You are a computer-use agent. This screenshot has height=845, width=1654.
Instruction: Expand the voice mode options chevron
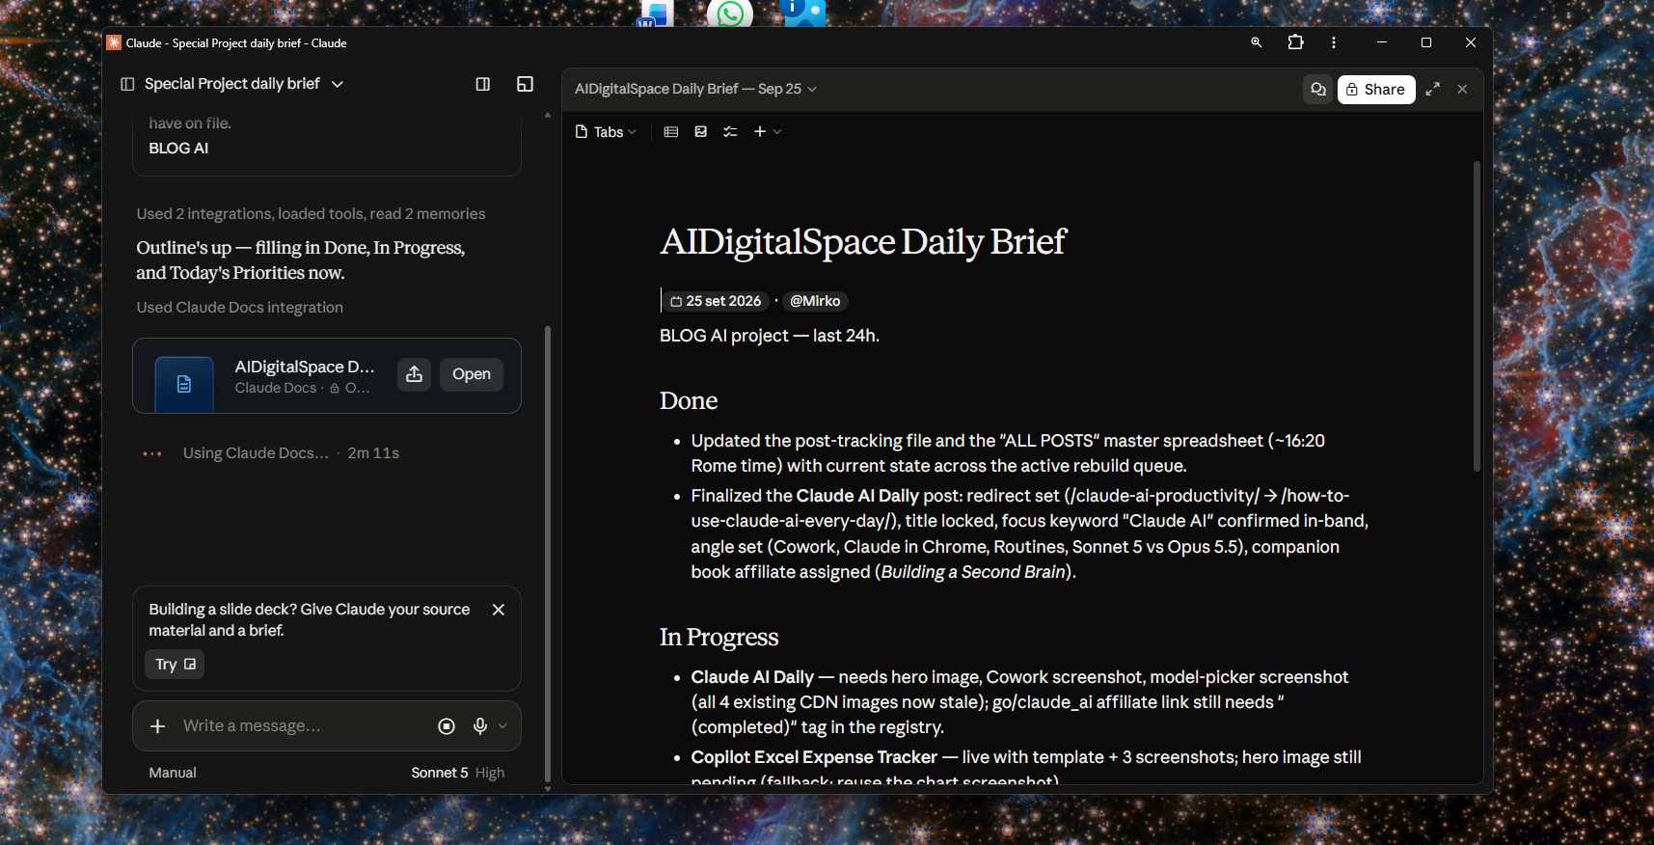click(x=502, y=726)
